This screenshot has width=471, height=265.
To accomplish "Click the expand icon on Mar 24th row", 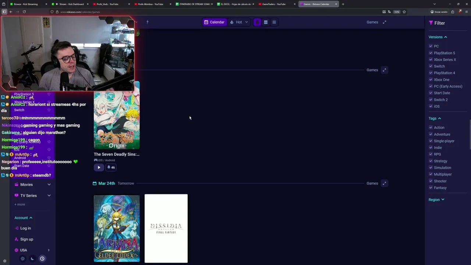I will click(384, 183).
